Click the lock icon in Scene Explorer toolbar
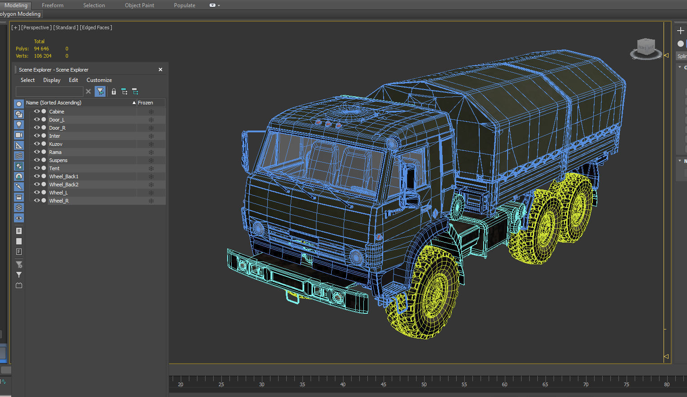Image resolution: width=687 pixels, height=397 pixels. pos(114,91)
